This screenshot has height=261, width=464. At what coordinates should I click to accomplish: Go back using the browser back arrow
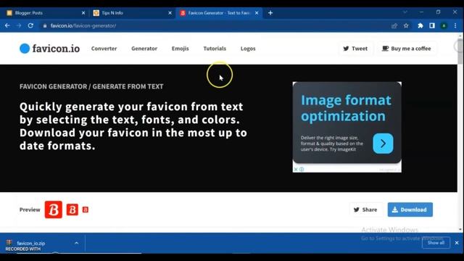click(x=7, y=26)
